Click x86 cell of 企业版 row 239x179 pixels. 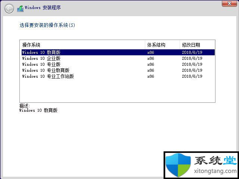pyautogui.click(x=150, y=58)
